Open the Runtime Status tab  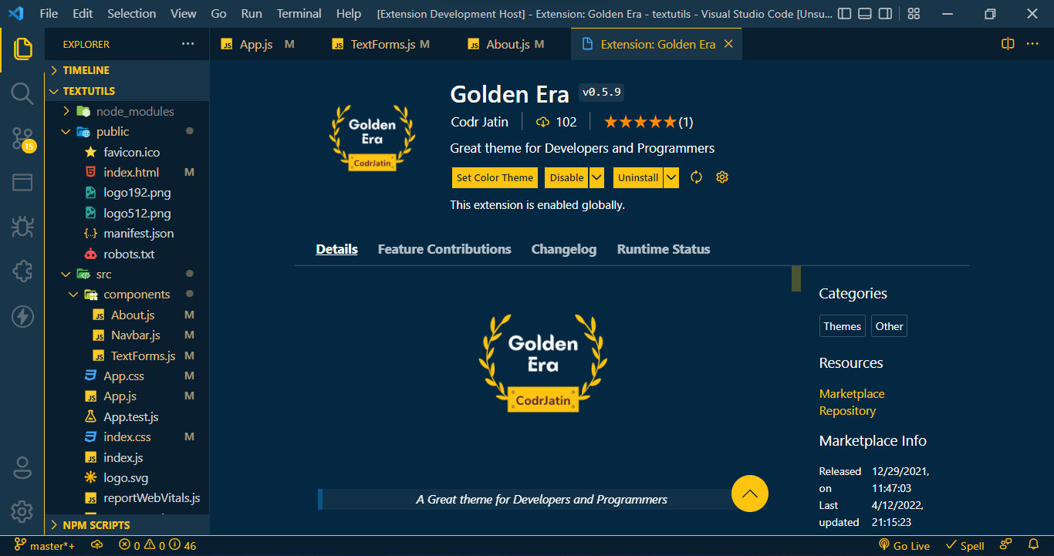(664, 249)
